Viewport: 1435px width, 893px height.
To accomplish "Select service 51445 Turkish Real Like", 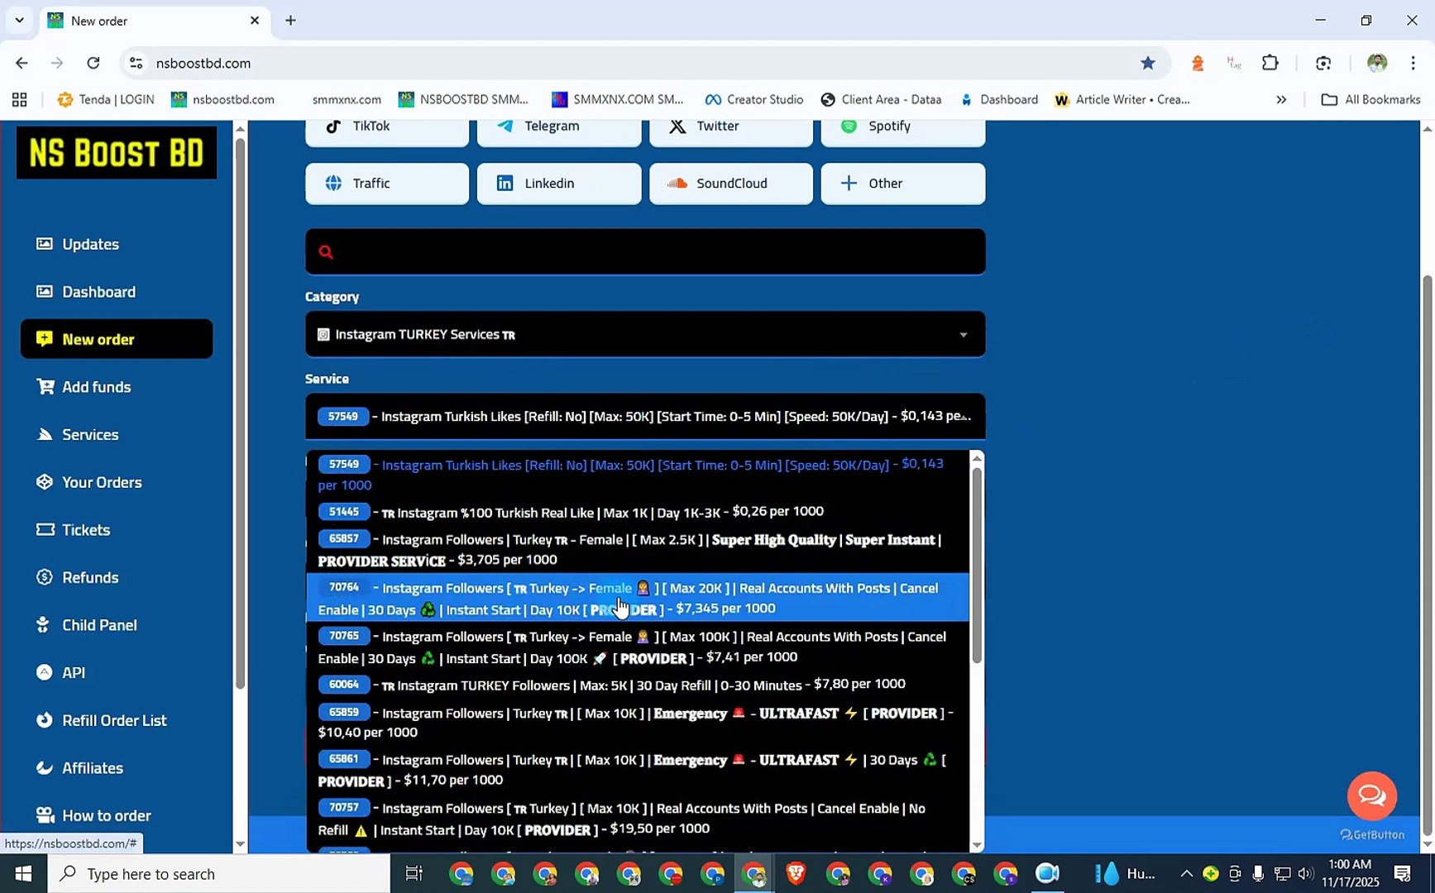I will [x=638, y=513].
